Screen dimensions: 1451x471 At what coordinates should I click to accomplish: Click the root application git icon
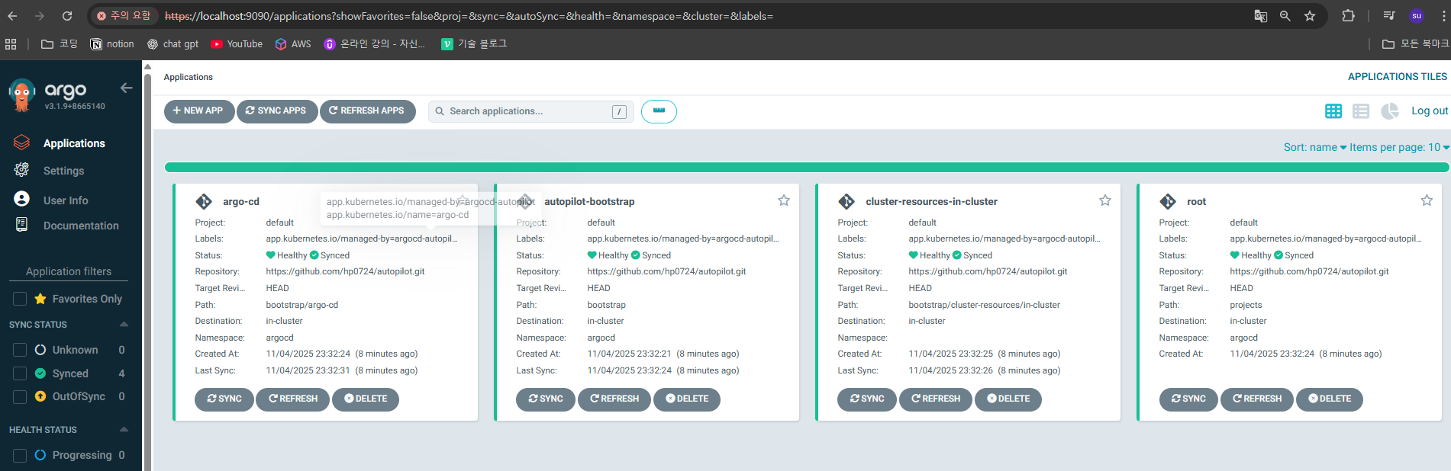(x=1168, y=201)
